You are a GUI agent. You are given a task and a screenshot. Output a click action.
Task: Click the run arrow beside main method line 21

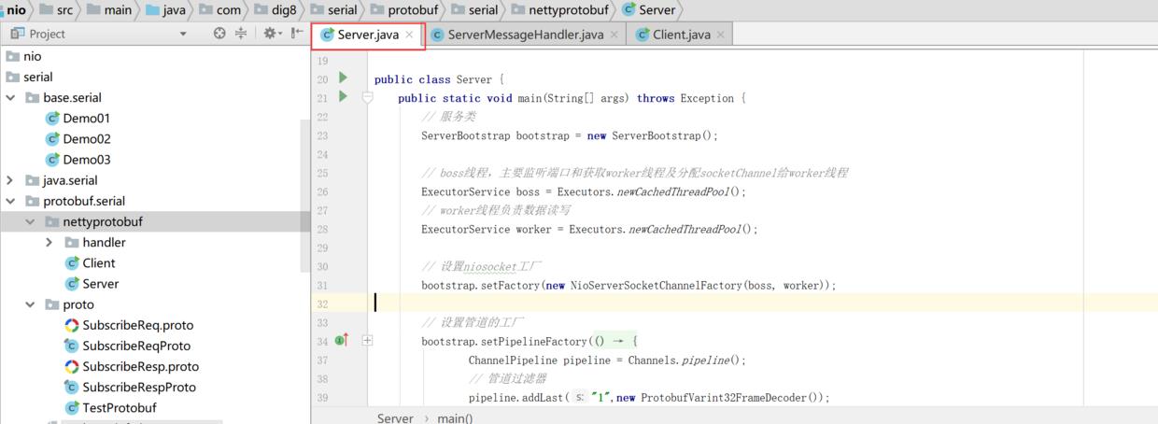pos(343,97)
